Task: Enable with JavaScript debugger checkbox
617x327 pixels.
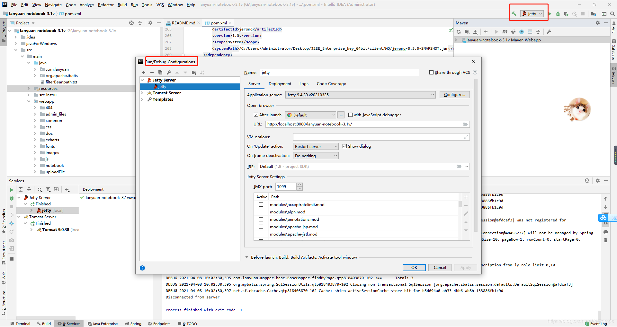Action: [x=350, y=115]
